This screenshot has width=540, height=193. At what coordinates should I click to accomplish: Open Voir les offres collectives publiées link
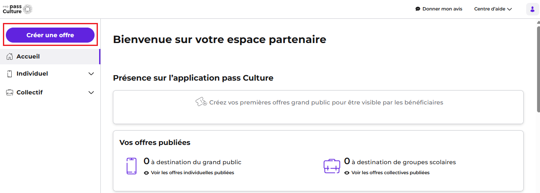390,173
